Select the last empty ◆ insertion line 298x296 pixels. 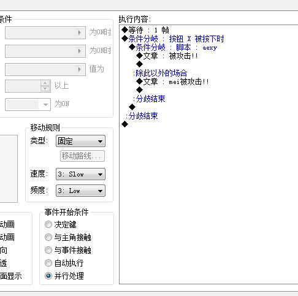tap(124, 124)
